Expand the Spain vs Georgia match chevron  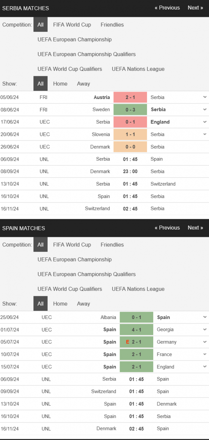pos(204,330)
